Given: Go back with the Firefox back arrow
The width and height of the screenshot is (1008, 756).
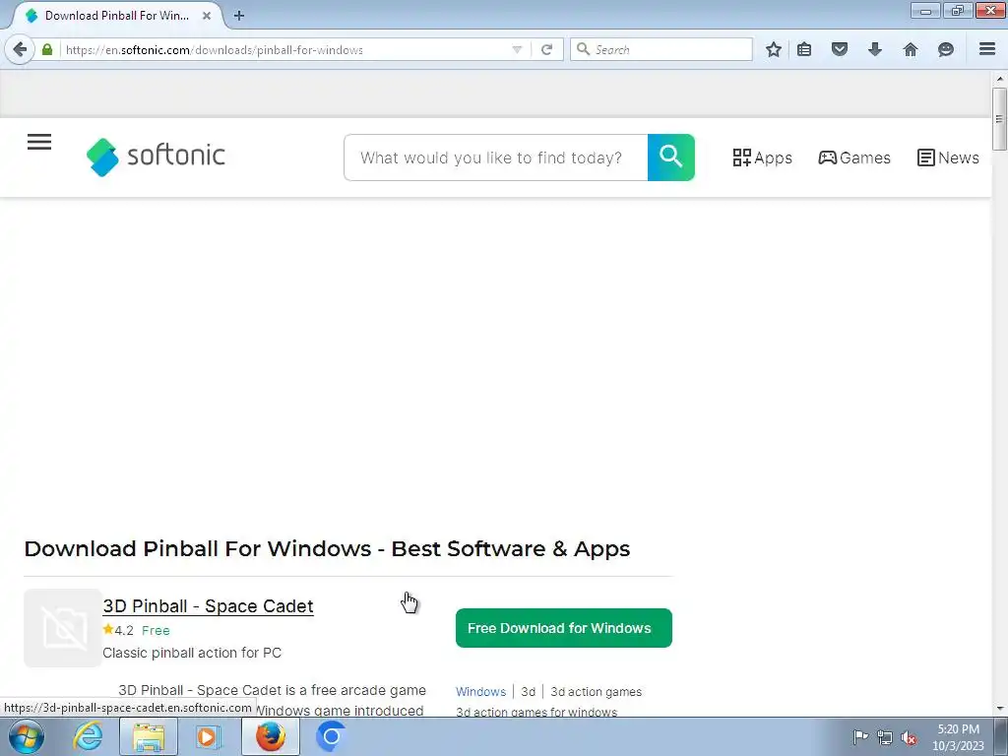Looking at the screenshot, I should point(20,49).
